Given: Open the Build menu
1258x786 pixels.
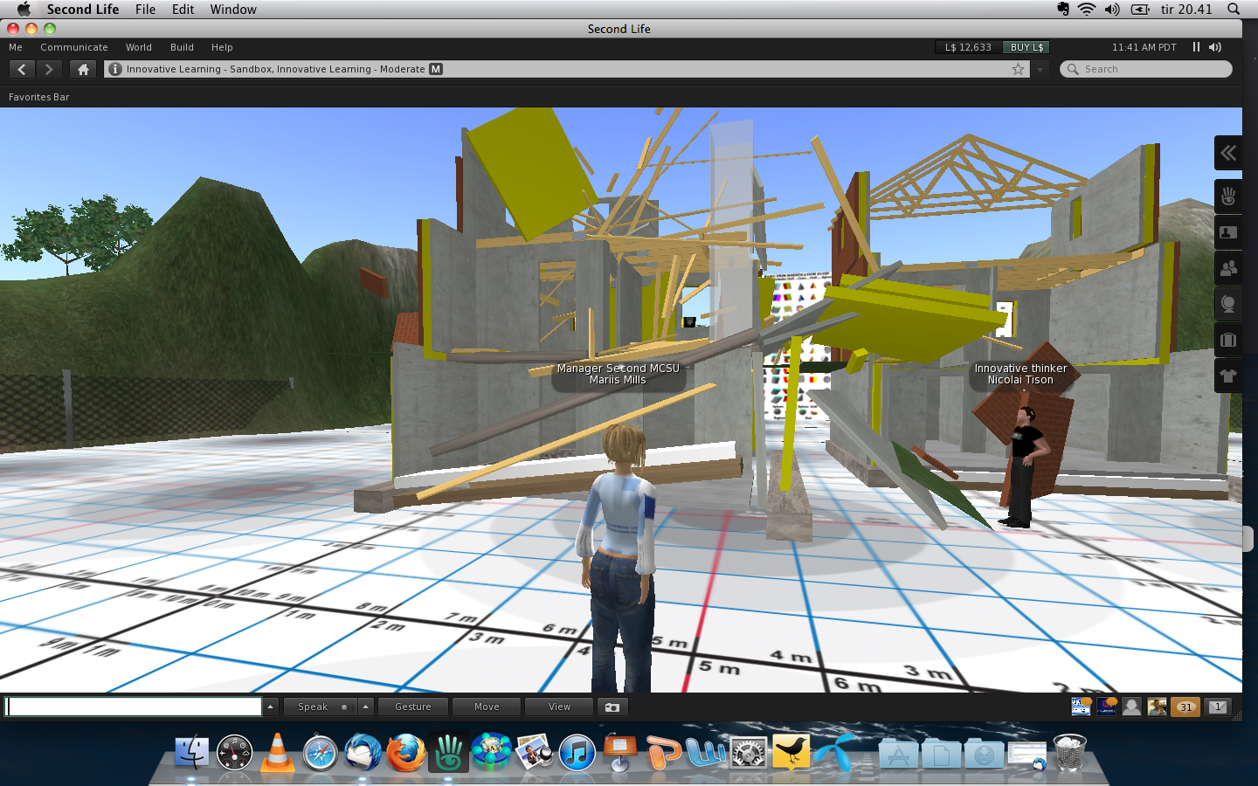Looking at the screenshot, I should coord(182,47).
